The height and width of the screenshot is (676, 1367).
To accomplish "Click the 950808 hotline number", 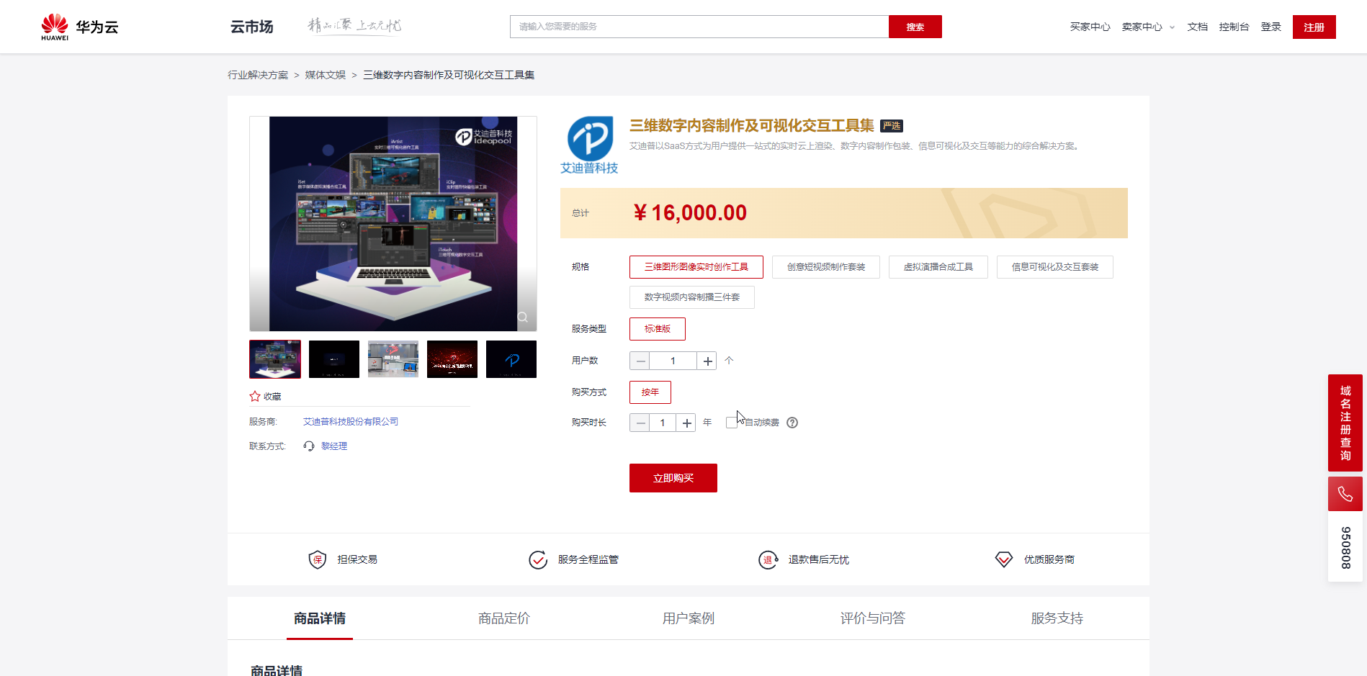I will (x=1345, y=547).
